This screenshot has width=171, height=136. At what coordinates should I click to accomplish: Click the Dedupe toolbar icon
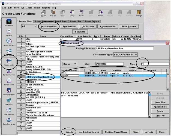[x=53, y=14]
